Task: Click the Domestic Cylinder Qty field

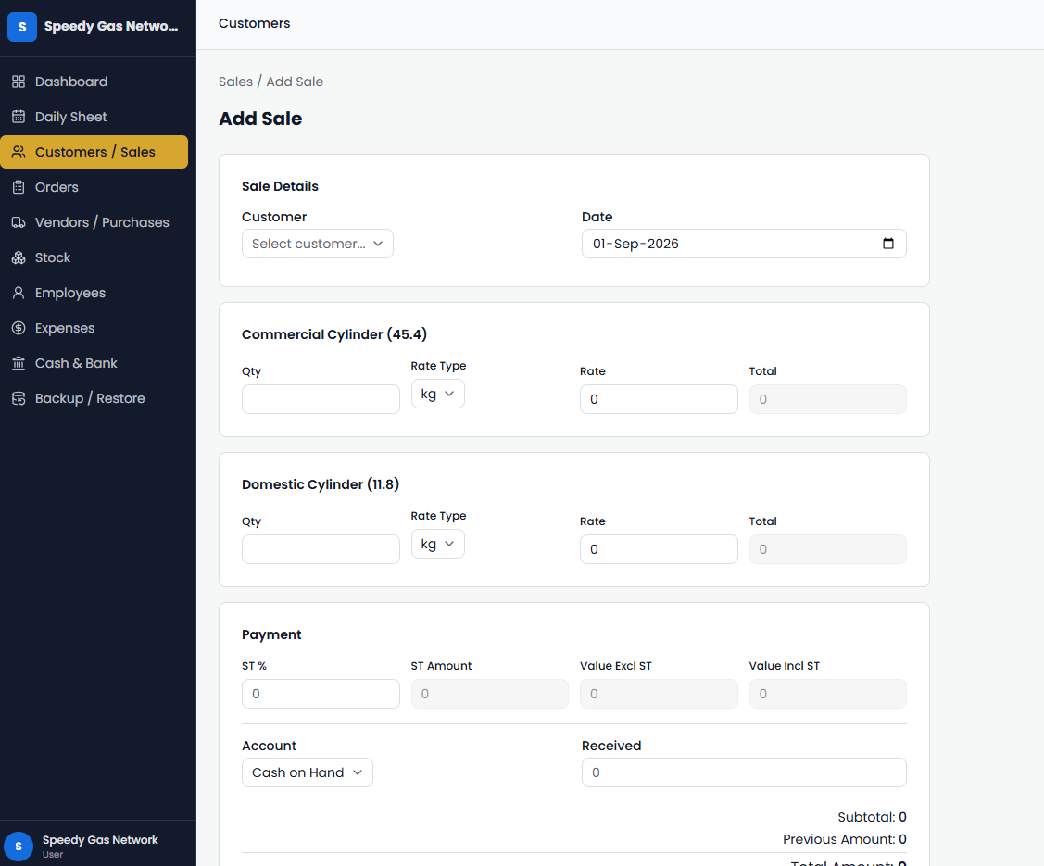Action: tap(321, 549)
